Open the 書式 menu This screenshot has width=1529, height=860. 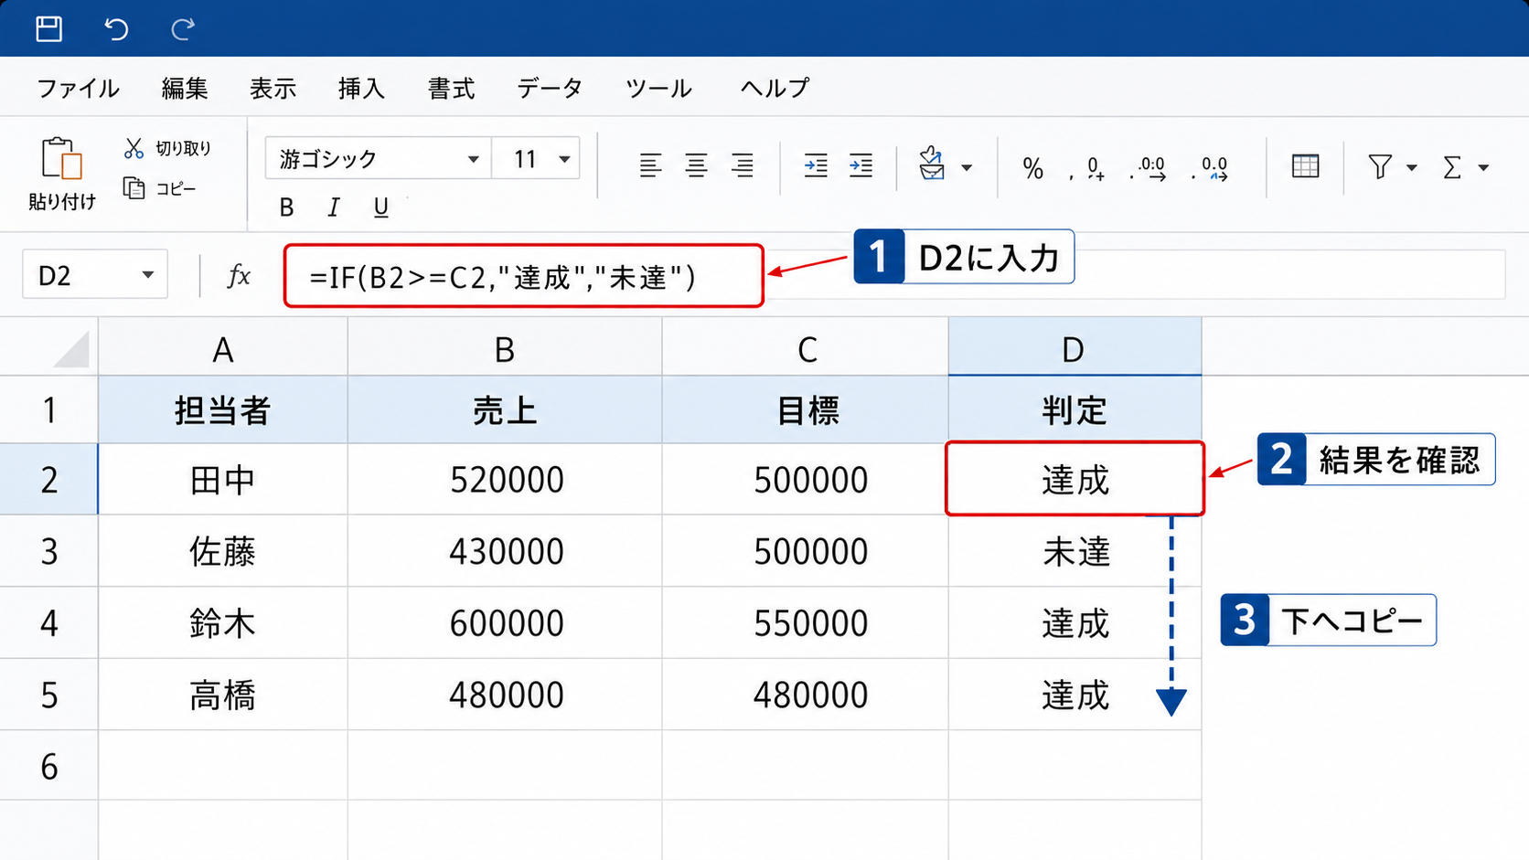point(452,88)
